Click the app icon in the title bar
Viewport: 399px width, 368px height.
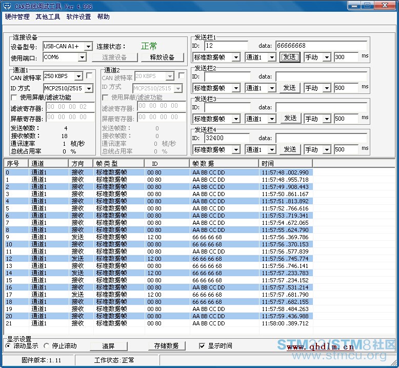7,6
